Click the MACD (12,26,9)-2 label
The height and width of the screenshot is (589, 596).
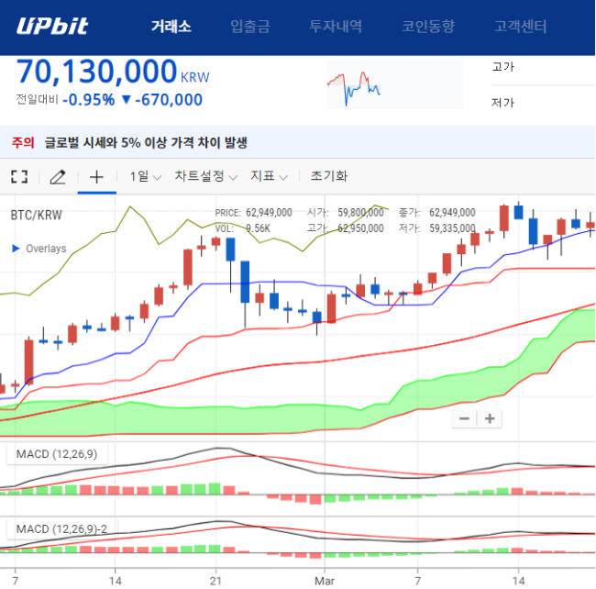click(62, 529)
